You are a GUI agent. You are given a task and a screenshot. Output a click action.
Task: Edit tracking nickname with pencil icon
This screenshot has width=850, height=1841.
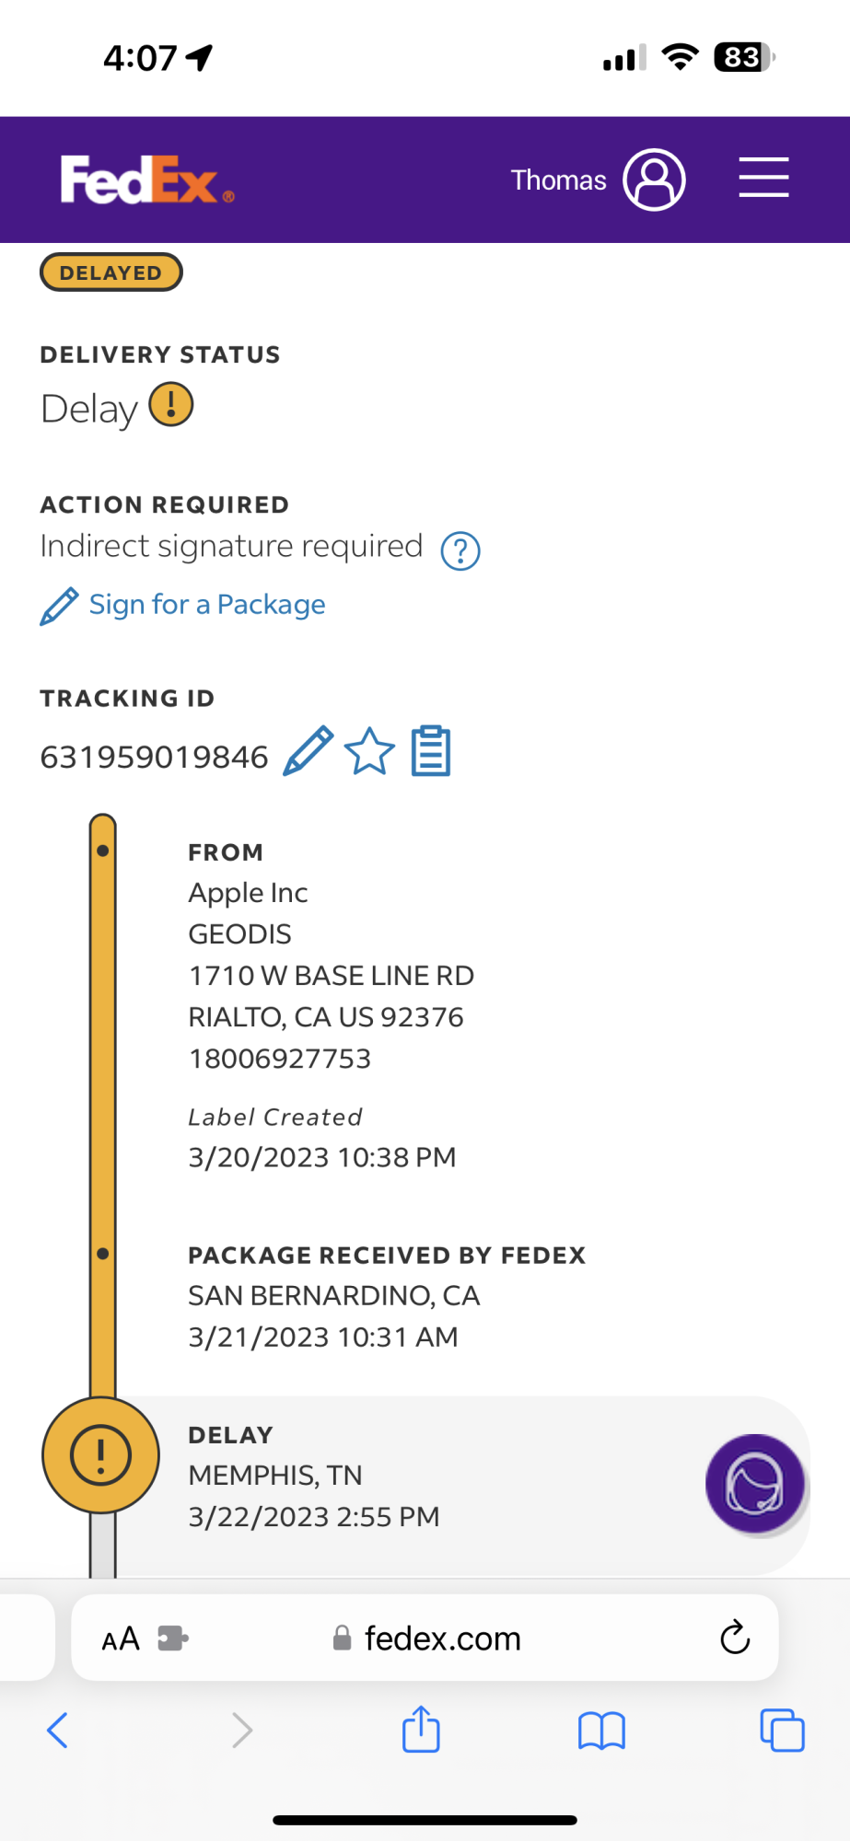(308, 751)
